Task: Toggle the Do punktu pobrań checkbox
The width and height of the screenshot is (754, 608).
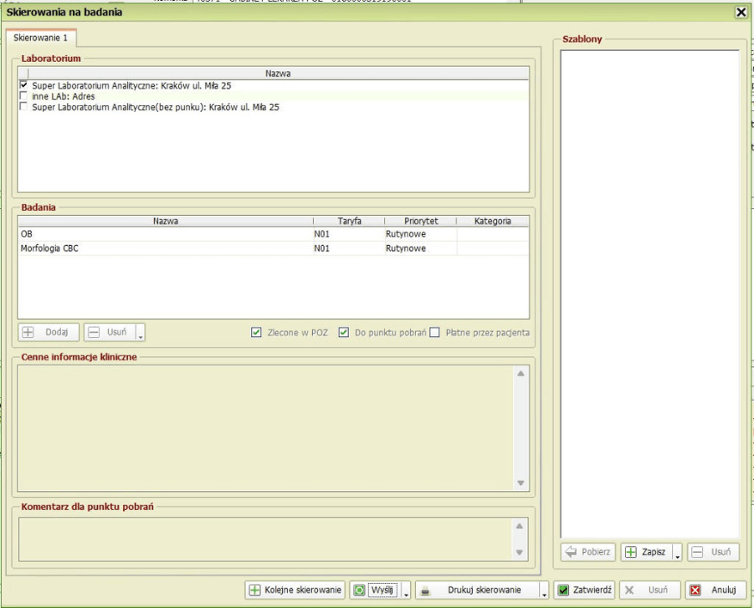Action: (343, 332)
